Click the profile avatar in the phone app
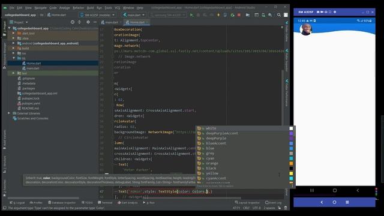Screen dimensions: 384x216 click(305, 29)
